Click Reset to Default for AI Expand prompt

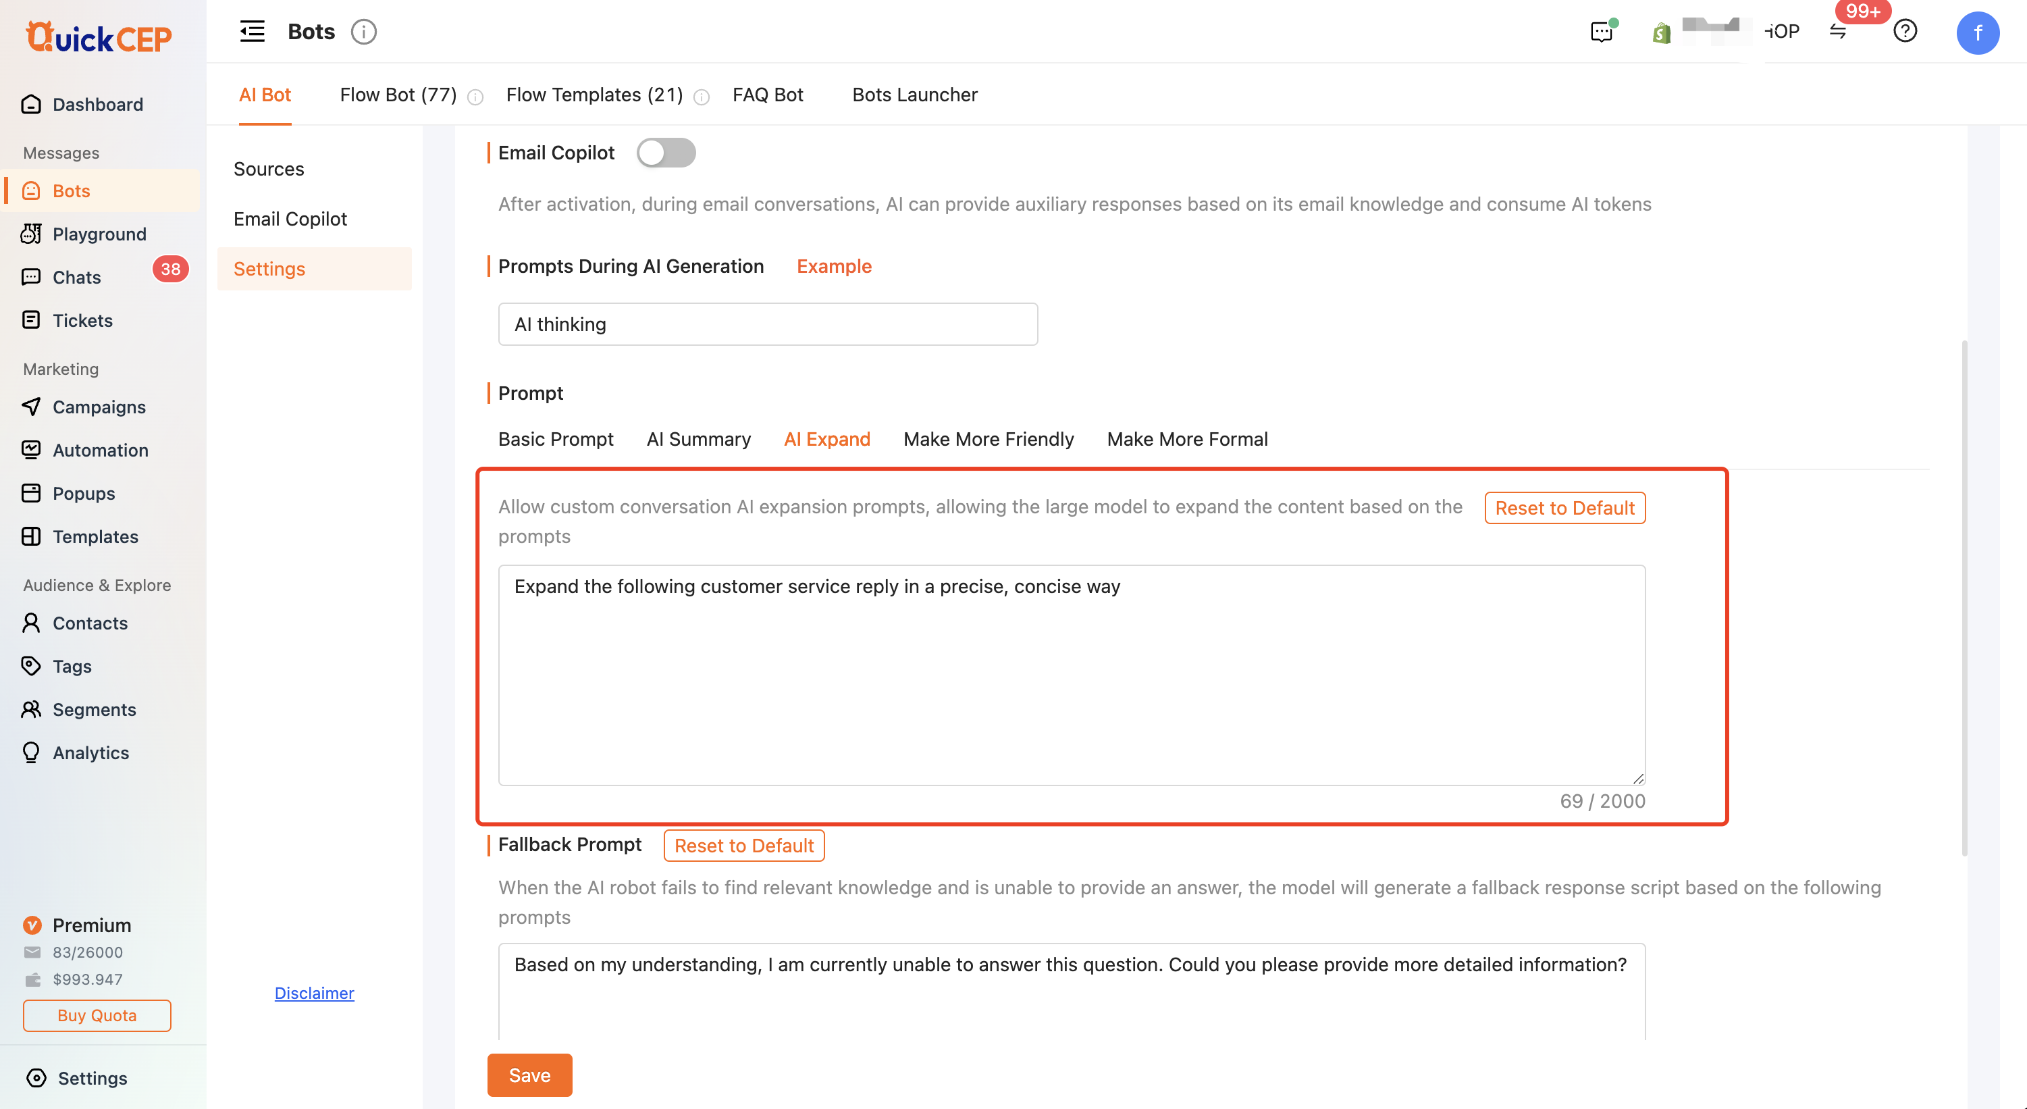[1565, 508]
